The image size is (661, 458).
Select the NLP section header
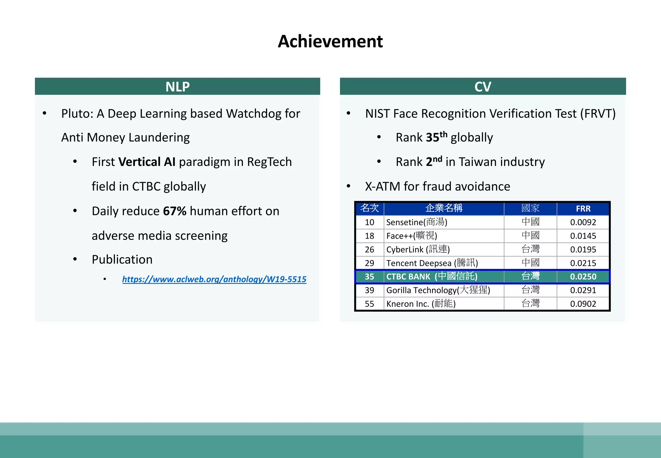pos(178,87)
